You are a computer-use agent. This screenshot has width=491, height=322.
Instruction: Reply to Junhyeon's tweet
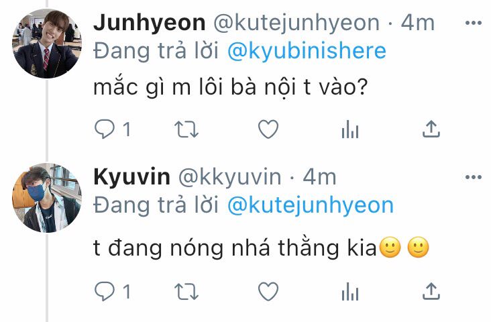tap(105, 129)
